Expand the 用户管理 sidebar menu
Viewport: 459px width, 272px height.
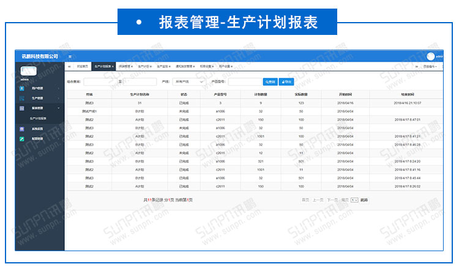(x=40, y=88)
